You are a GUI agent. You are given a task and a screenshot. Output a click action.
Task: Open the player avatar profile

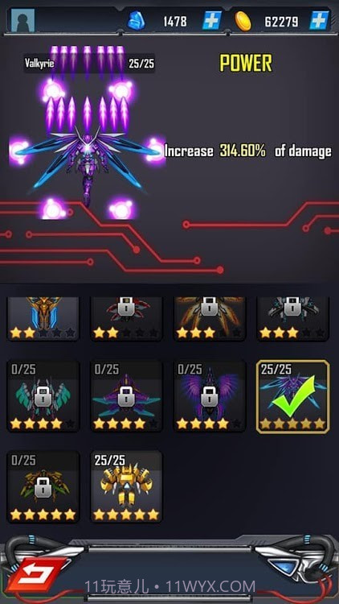tap(22, 20)
